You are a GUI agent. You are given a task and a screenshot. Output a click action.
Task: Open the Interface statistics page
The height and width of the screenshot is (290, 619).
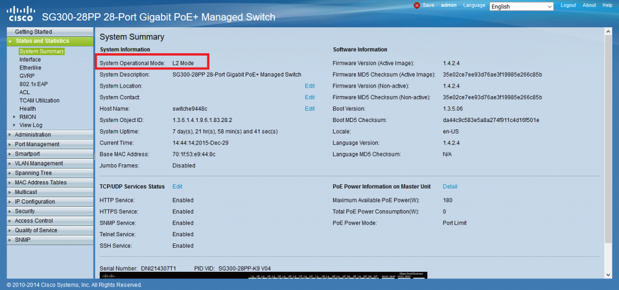coord(30,60)
